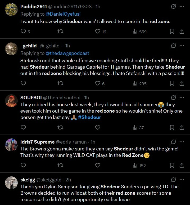The image size is (190, 205).
Task: Share Puddin2911's tweet
Action: click(182, 32)
